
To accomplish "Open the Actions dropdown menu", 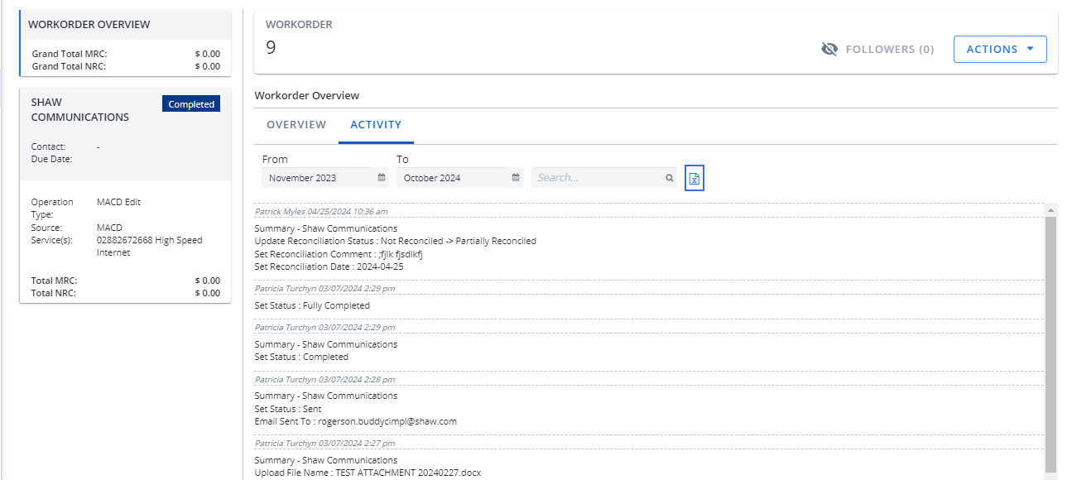I will coord(1000,50).
